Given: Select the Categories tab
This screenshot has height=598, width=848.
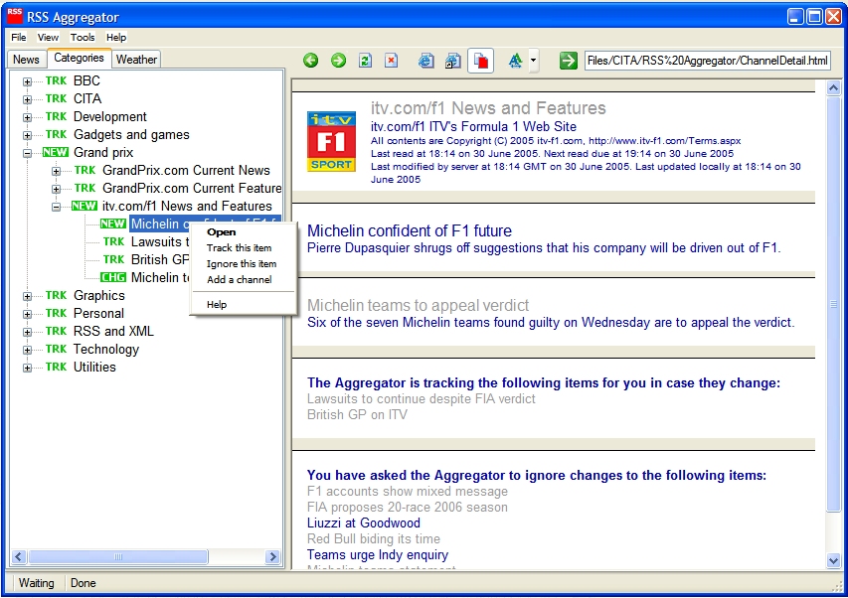Looking at the screenshot, I should click(x=79, y=58).
